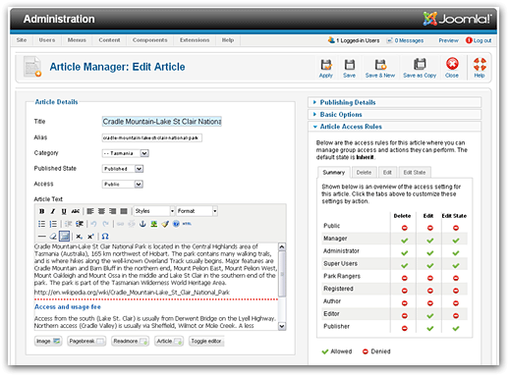
Task: Expand Basic Options panel
Action: (x=394, y=115)
